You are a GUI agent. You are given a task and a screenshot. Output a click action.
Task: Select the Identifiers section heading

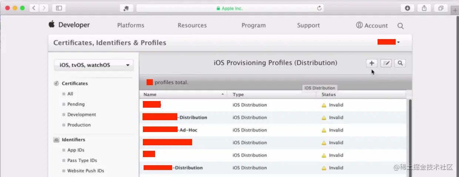[x=73, y=140]
